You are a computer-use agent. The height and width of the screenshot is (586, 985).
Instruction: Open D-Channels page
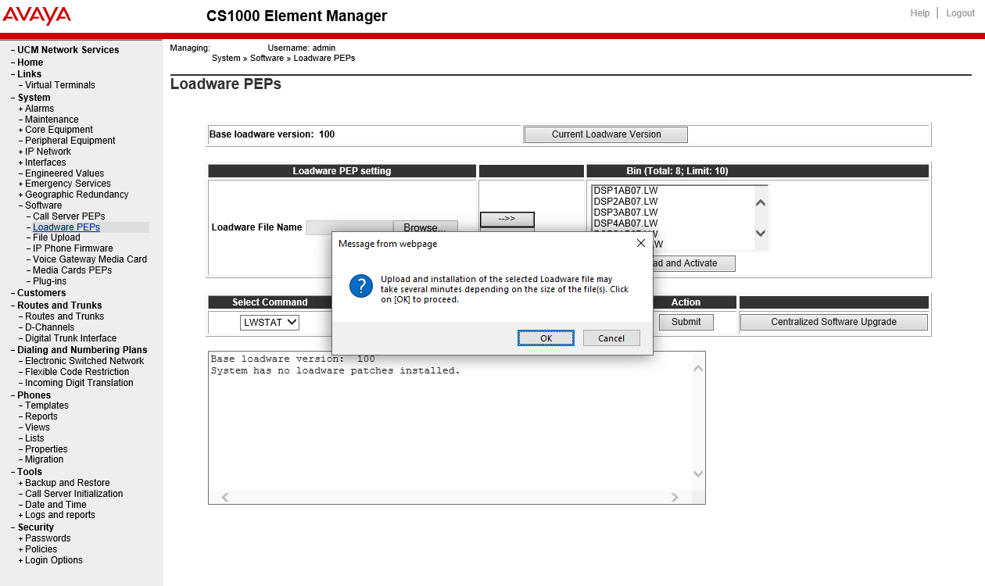pos(49,327)
